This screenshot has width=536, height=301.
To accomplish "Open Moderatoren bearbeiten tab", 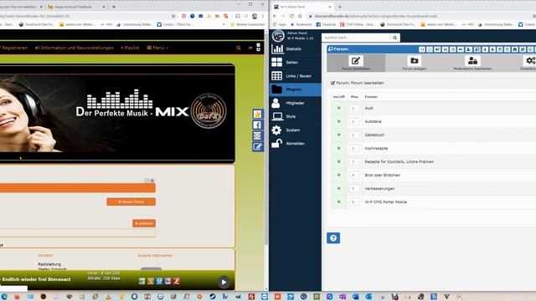I will pos(472,63).
